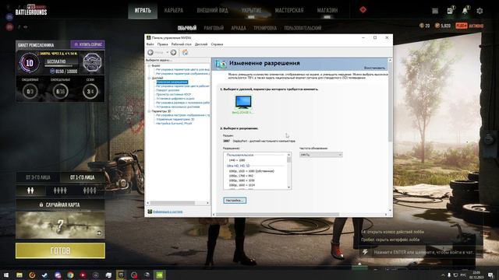This screenshot has height=280, width=499.
Task: Open Управление параметрами 3D tree item
Action: click(x=175, y=119)
